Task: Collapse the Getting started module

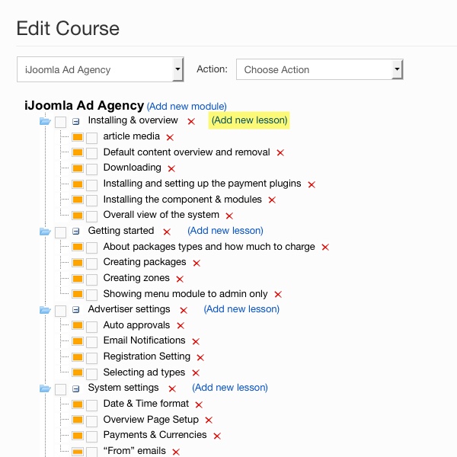Action: pos(75,232)
